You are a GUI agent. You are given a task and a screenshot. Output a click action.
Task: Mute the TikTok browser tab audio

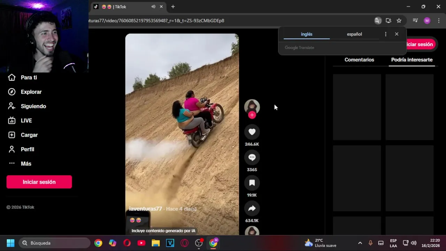(x=153, y=7)
